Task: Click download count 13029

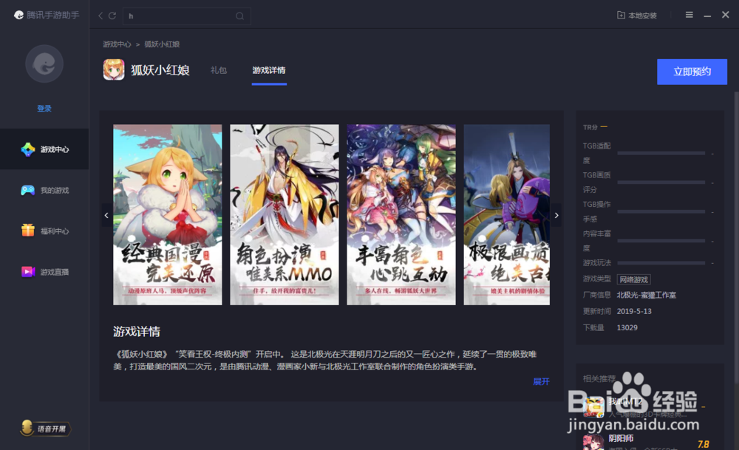Action: coord(627,327)
